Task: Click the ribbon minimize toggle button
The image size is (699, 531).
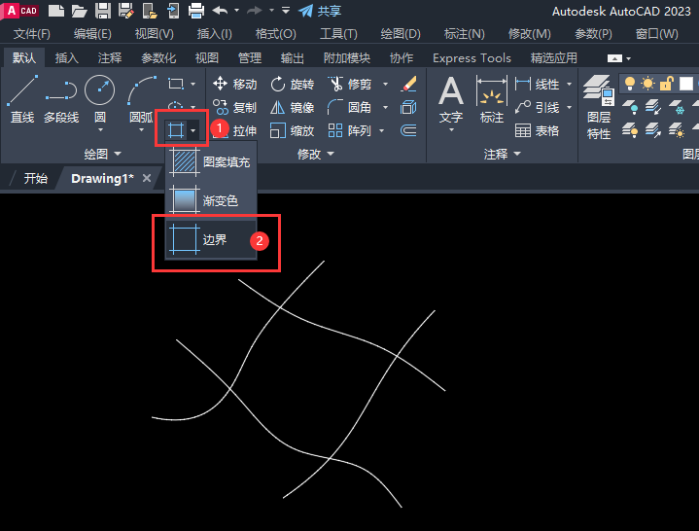Action: click(614, 58)
